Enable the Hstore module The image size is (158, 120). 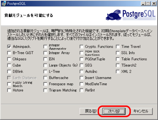point(9,90)
